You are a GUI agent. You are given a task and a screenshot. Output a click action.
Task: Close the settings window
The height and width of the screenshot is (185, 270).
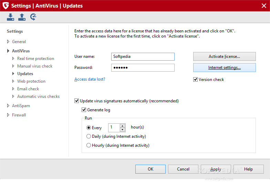click(x=264, y=6)
